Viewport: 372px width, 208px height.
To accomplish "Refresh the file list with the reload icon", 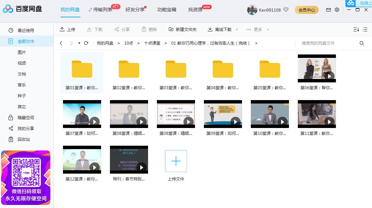I will (86, 43).
